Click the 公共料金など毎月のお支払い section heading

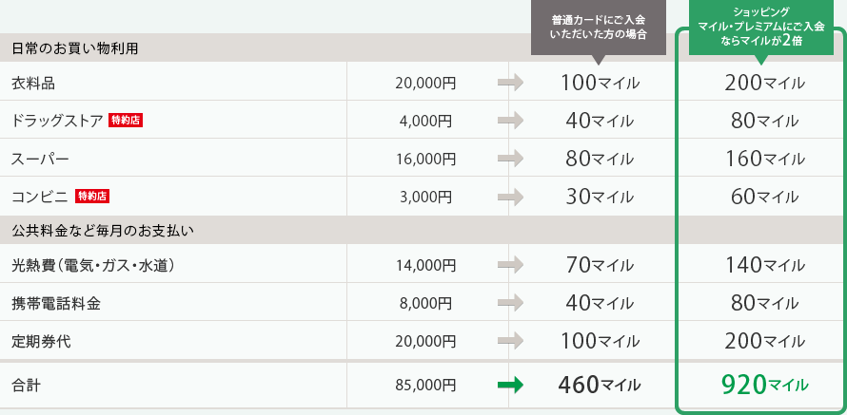pos(103,231)
